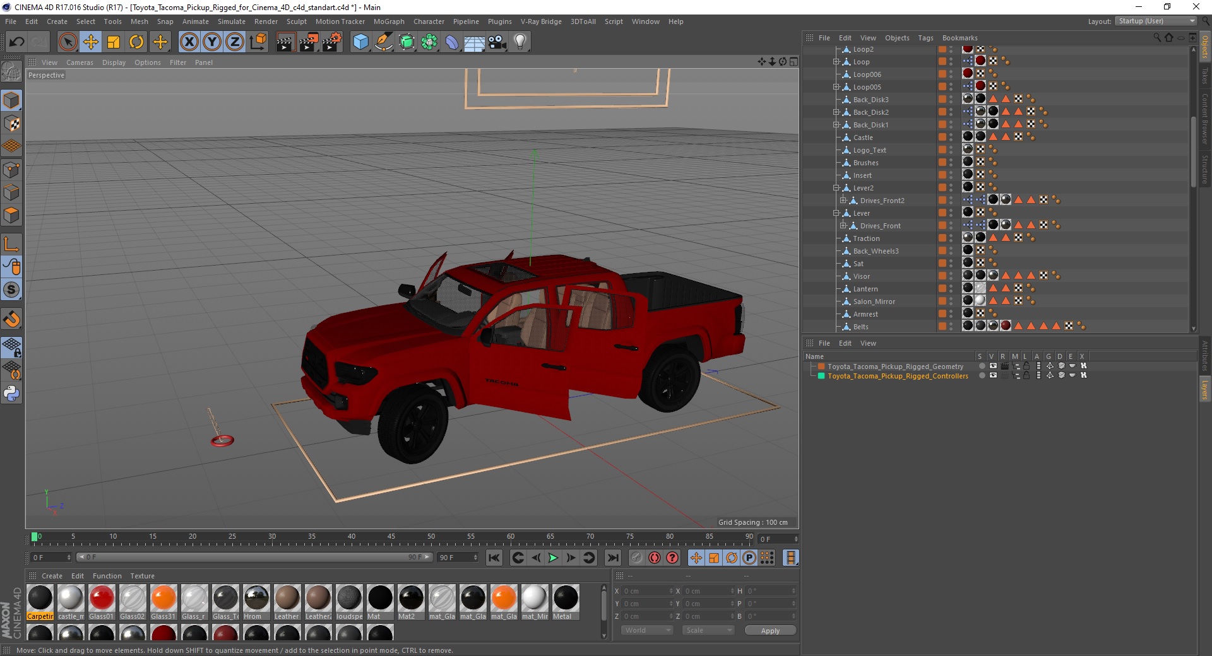Click the Undo arrow icon
Image resolution: width=1212 pixels, height=656 pixels.
pos(17,42)
